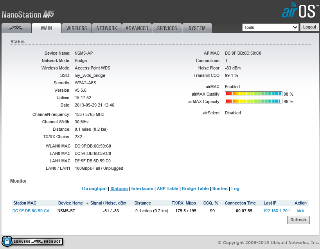Image resolution: width=320 pixels, height=249 pixels.
Task: Select the Noise Floor -83 dBm value
Action: pos(233,68)
